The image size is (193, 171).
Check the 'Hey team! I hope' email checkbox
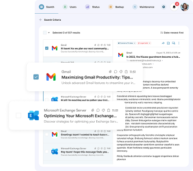coord(47,152)
